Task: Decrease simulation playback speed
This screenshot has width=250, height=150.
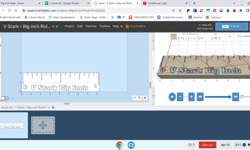Action: click(x=180, y=97)
